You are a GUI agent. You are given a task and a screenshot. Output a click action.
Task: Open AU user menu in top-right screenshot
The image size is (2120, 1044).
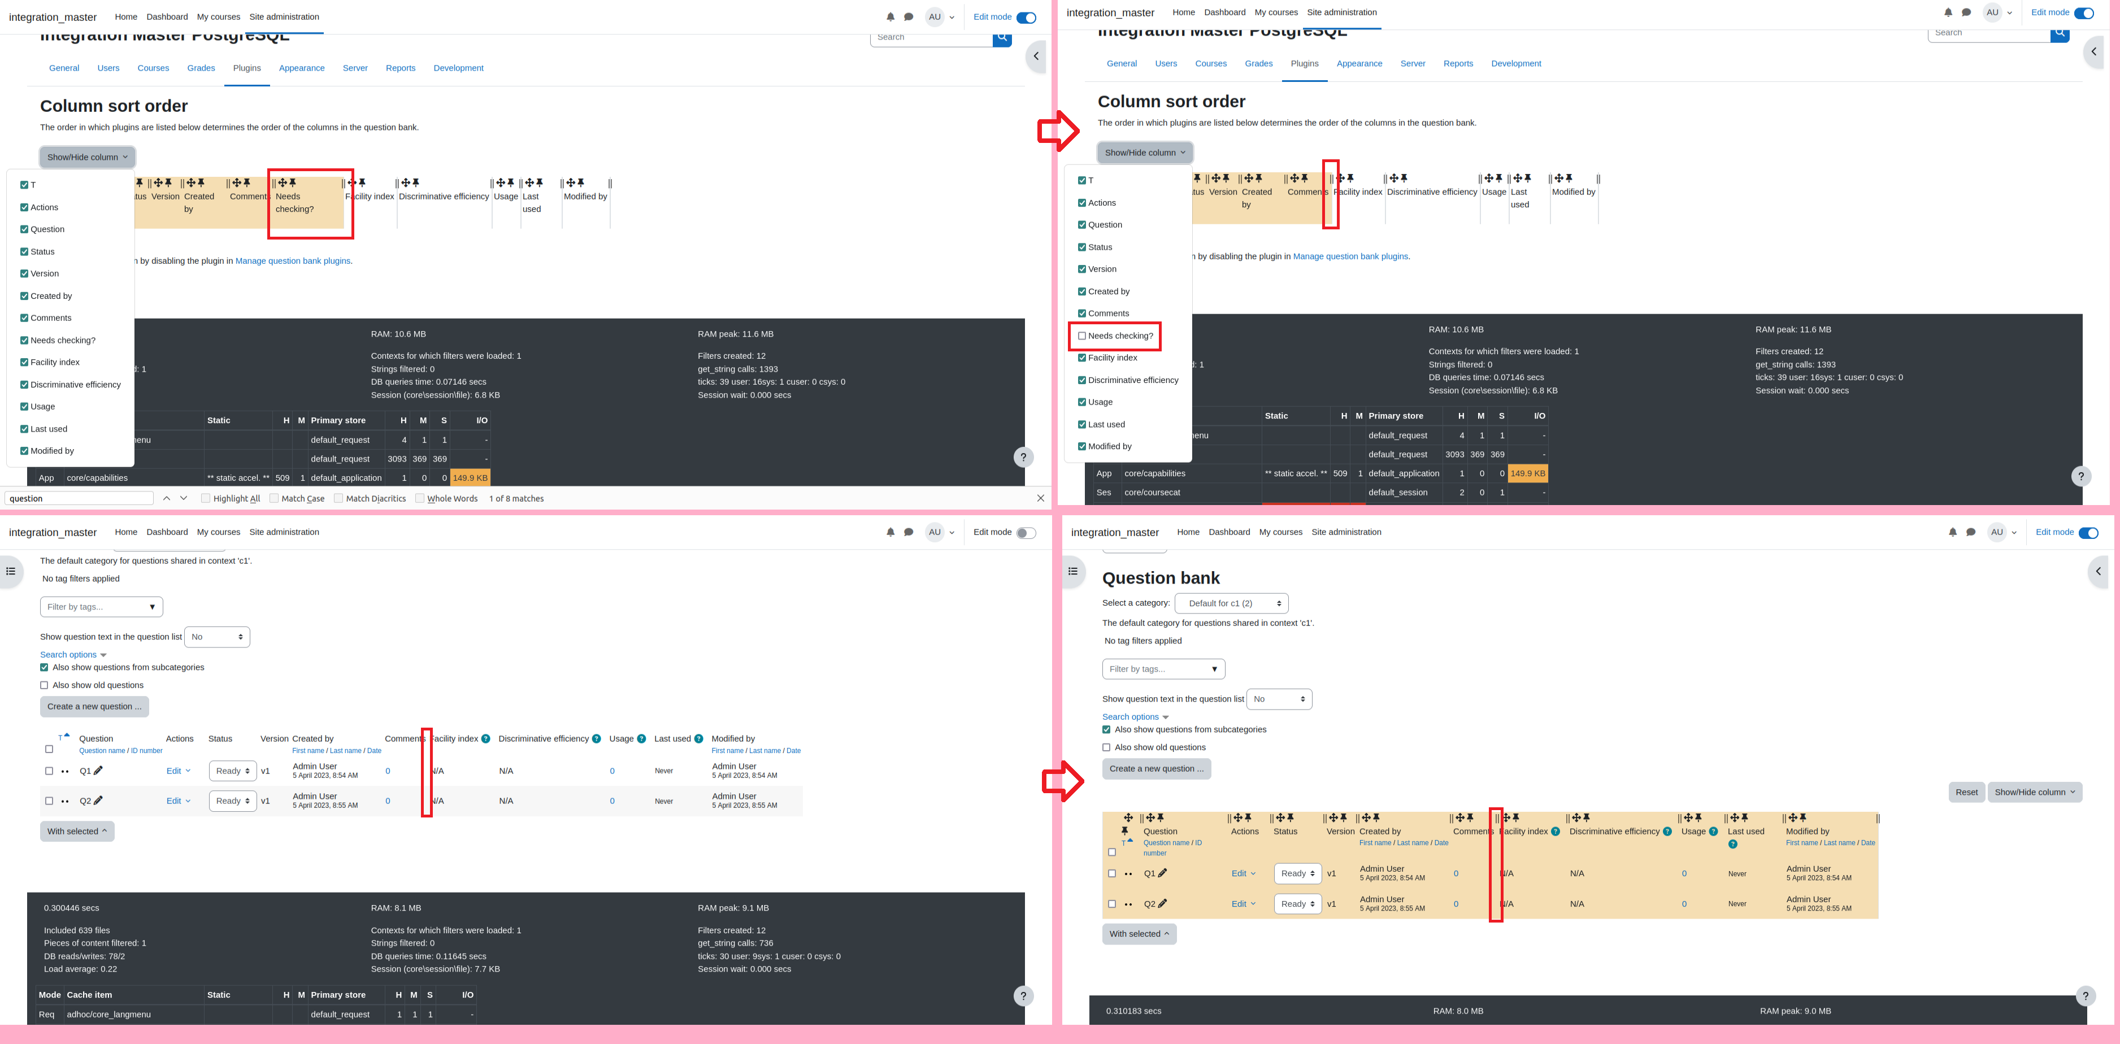[x=1997, y=12]
